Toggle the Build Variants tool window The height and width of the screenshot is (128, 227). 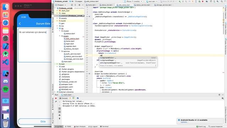pyautogui.click(x=53, y=103)
